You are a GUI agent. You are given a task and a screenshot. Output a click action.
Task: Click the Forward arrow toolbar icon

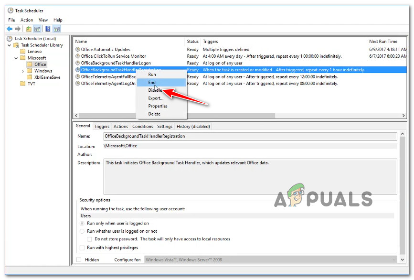point(18,29)
